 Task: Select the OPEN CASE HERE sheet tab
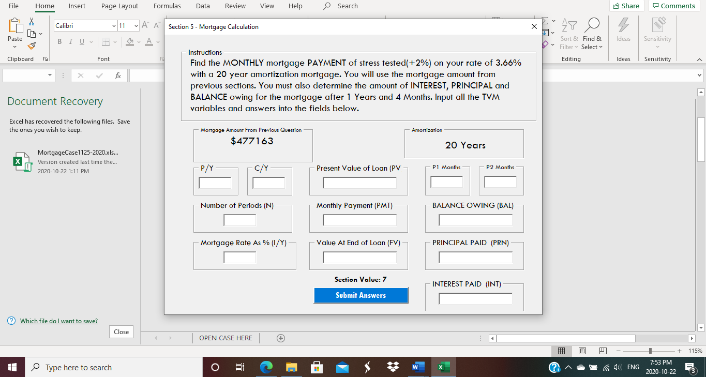pyautogui.click(x=226, y=338)
